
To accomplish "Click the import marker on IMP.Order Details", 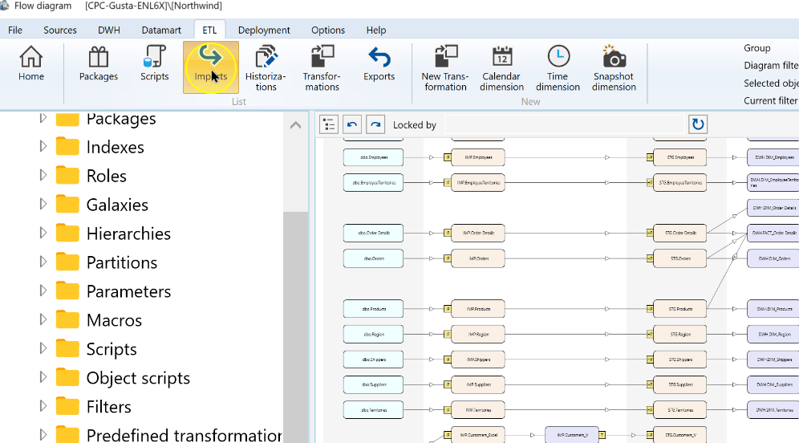I will coord(448,233).
